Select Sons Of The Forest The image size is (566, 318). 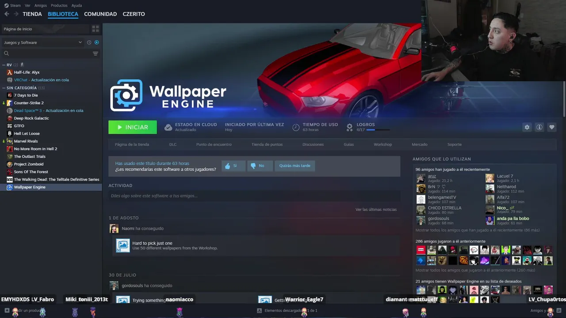coord(31,172)
